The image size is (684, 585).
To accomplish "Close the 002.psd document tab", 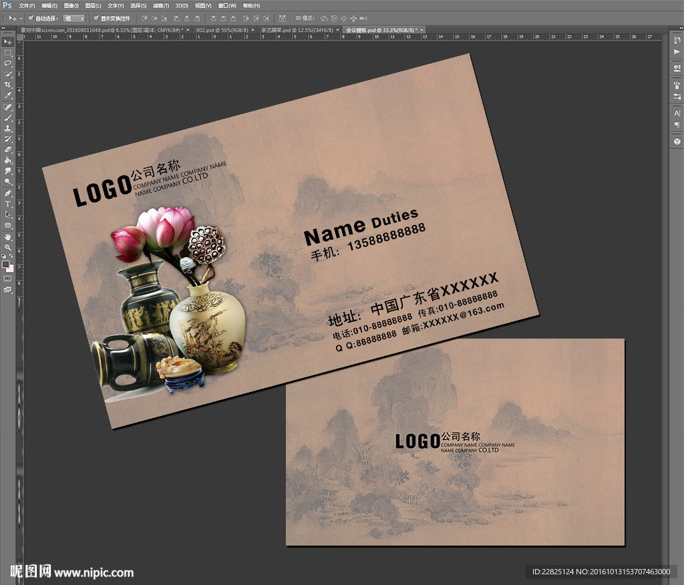I will pos(253,30).
